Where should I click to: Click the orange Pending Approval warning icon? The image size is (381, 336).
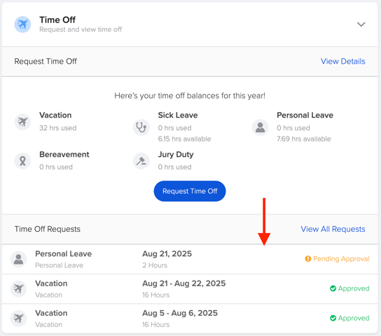point(308,259)
